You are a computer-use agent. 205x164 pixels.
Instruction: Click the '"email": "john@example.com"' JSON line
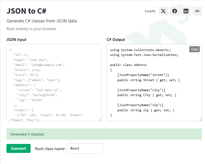[39, 65]
